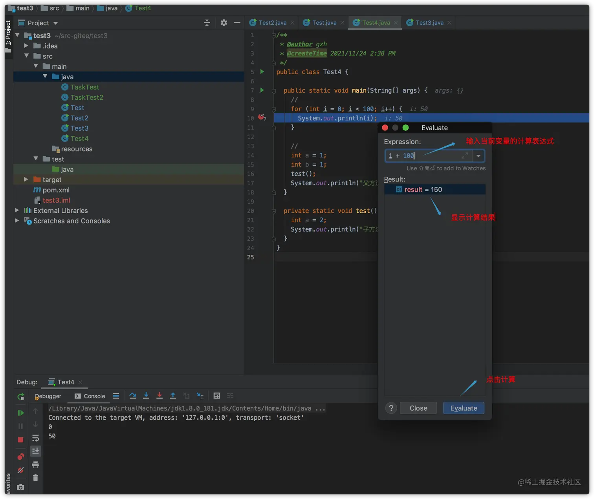Select pom.xml in project tree
This screenshot has width=594, height=499.
pyautogui.click(x=56, y=190)
